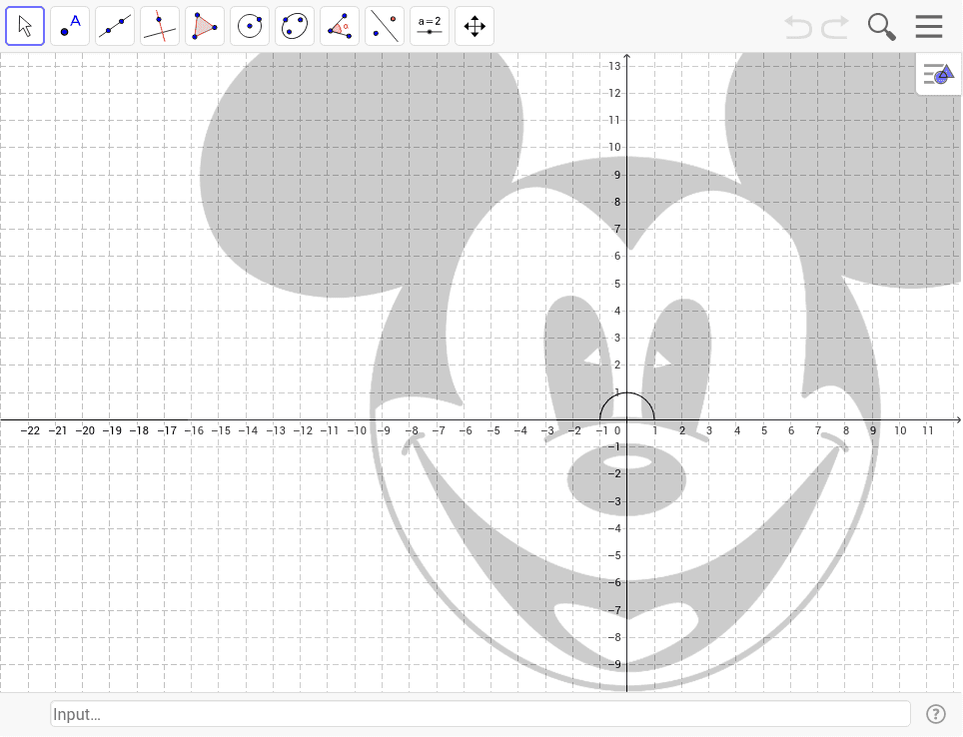The image size is (963, 737).
Task: Click the y-axis label 6
Action: pos(617,257)
